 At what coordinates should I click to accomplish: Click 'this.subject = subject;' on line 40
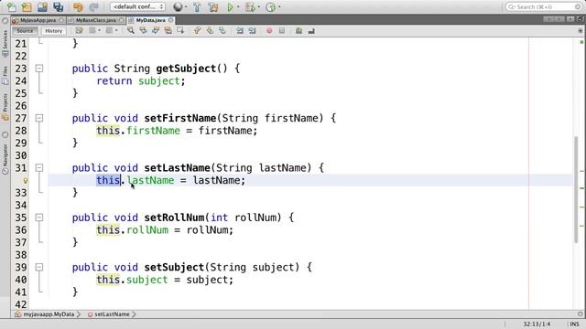tap(165, 280)
